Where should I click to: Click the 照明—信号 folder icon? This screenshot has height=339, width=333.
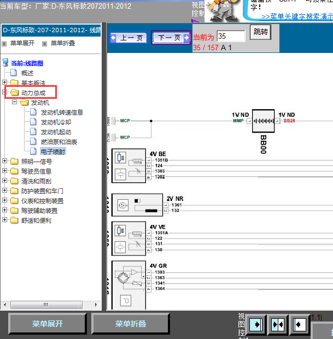tap(14, 161)
